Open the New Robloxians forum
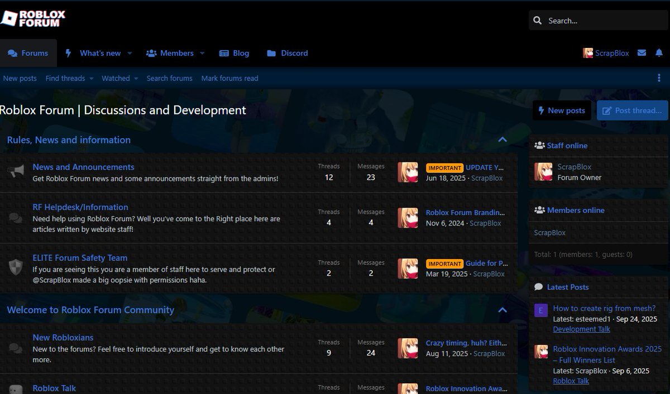The width and height of the screenshot is (670, 394). [63, 338]
